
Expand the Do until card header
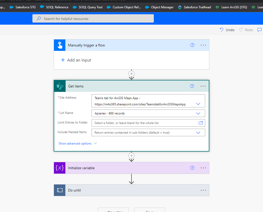click(131, 190)
